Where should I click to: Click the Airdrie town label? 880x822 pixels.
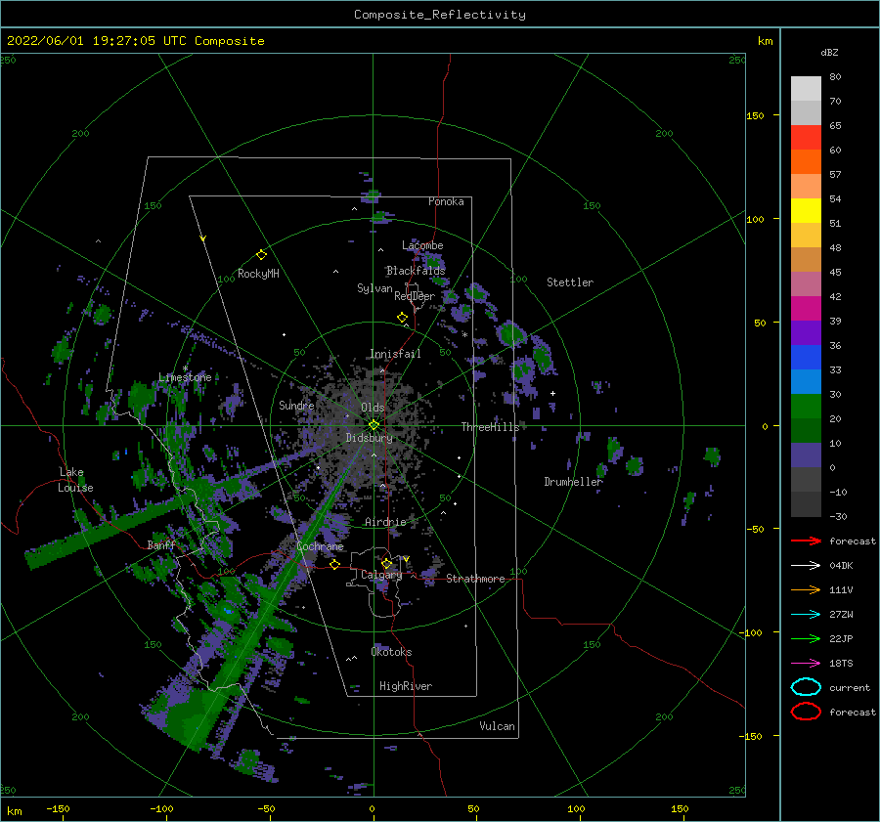click(385, 522)
